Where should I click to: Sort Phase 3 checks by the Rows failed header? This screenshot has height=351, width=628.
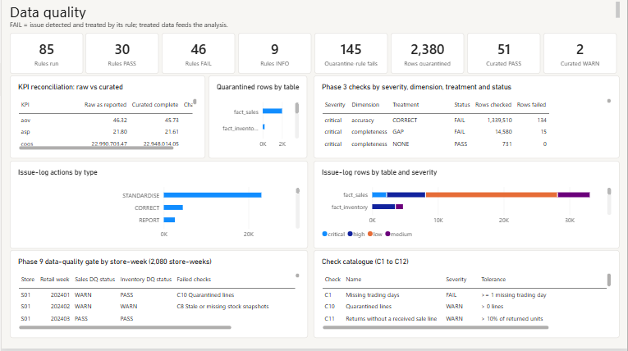[x=531, y=105]
